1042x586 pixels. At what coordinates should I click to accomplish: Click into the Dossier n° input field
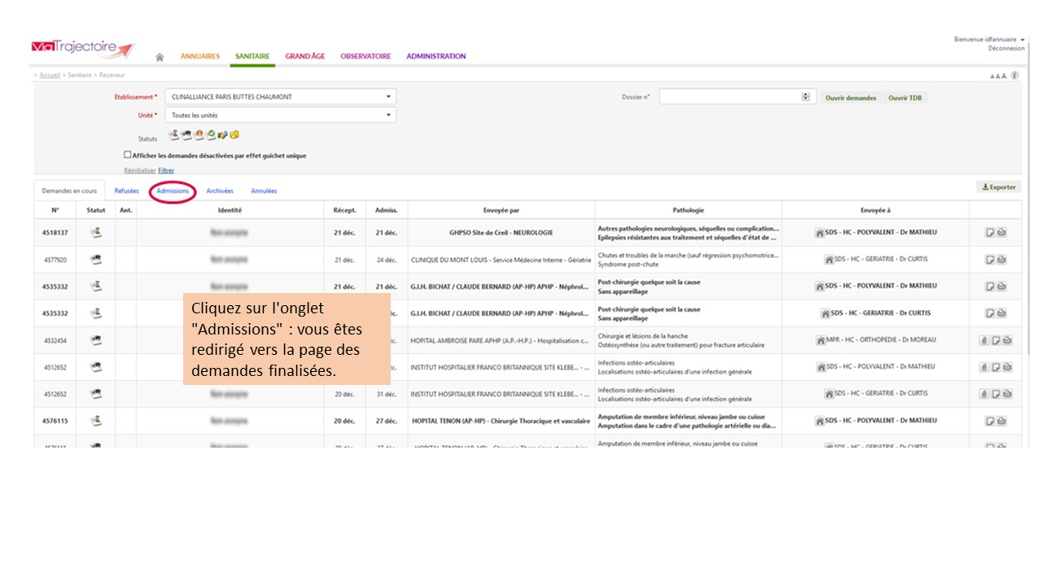click(729, 97)
